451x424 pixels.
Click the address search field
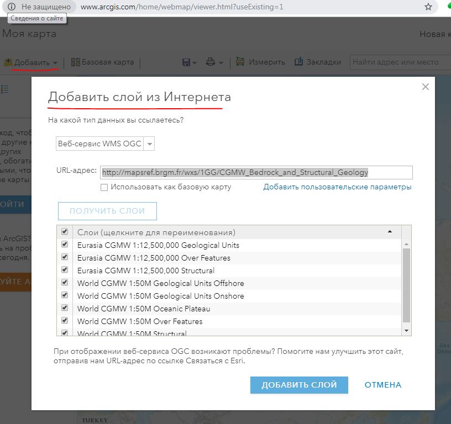(400, 62)
